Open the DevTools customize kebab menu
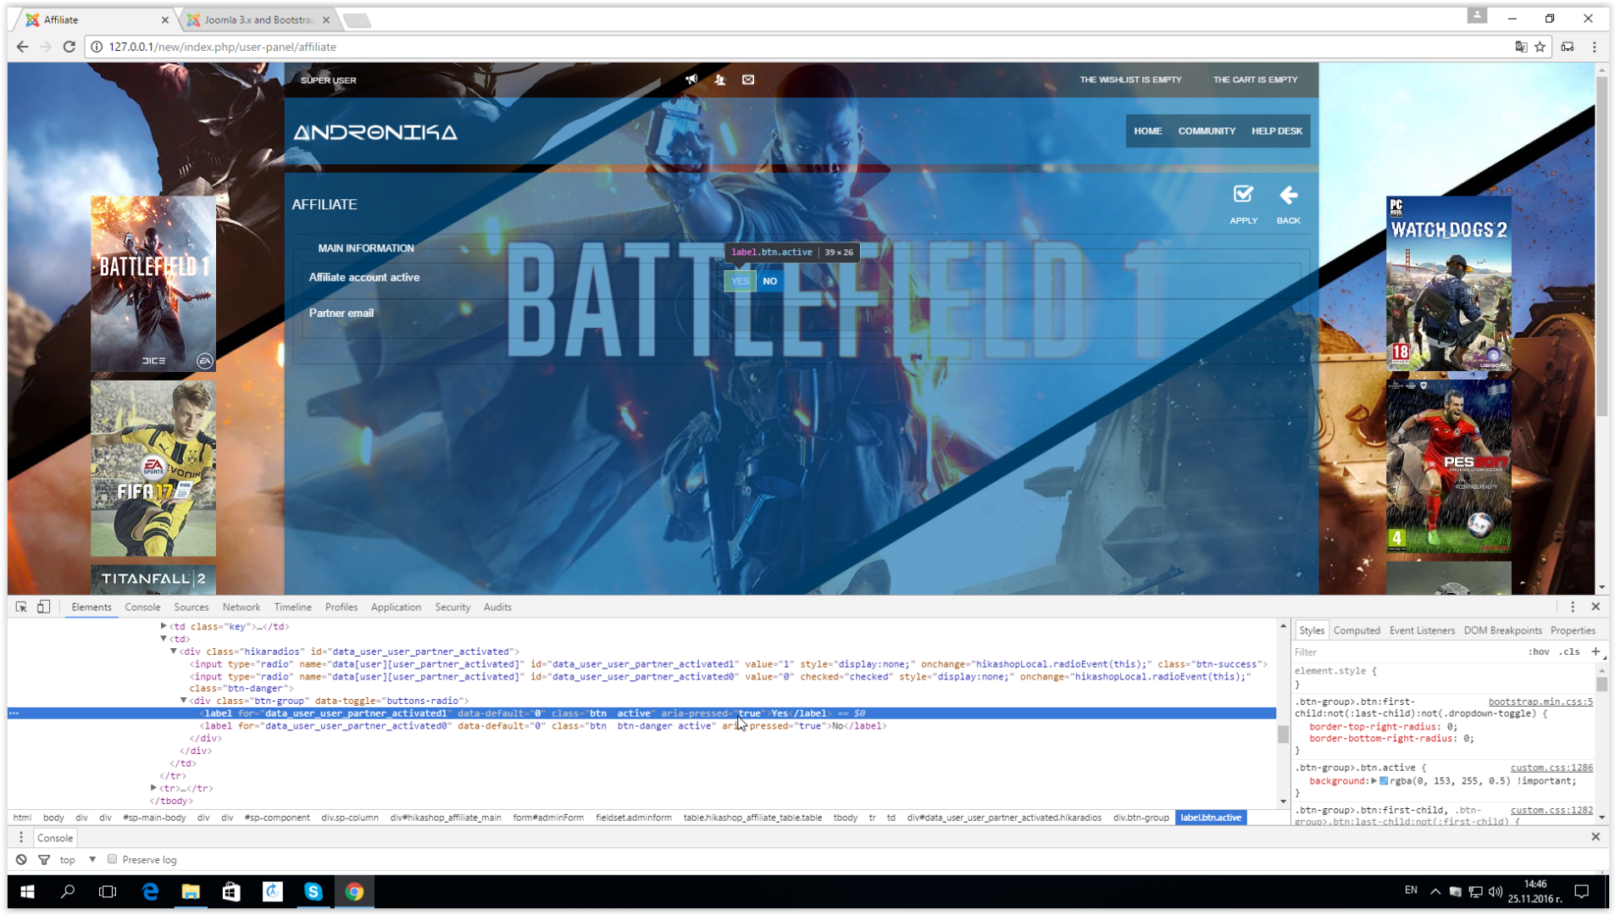 [x=1573, y=607]
